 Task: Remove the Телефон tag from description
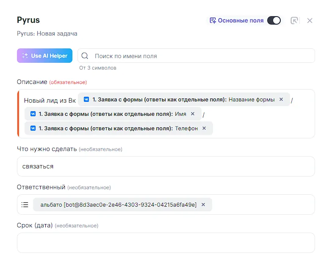point(204,128)
